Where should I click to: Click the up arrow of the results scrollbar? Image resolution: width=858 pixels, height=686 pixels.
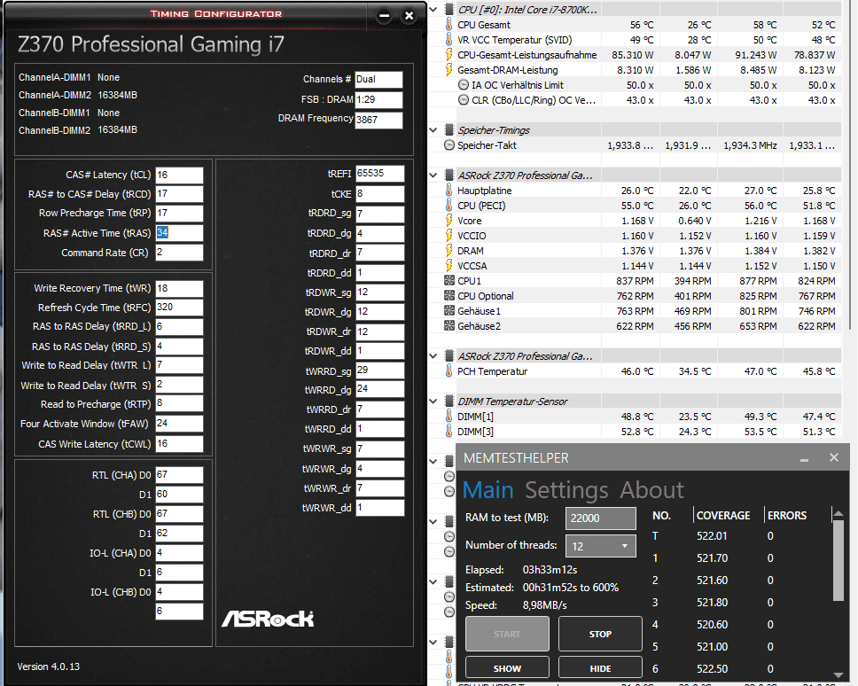tap(838, 514)
